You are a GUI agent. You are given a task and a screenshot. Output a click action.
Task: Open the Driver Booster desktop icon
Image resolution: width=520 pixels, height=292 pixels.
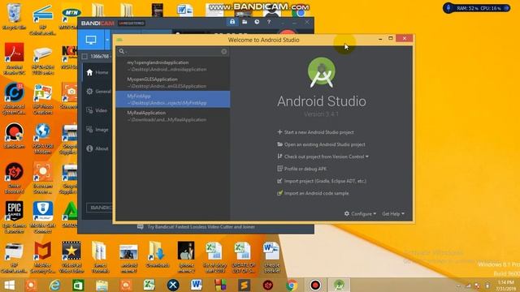click(14, 178)
